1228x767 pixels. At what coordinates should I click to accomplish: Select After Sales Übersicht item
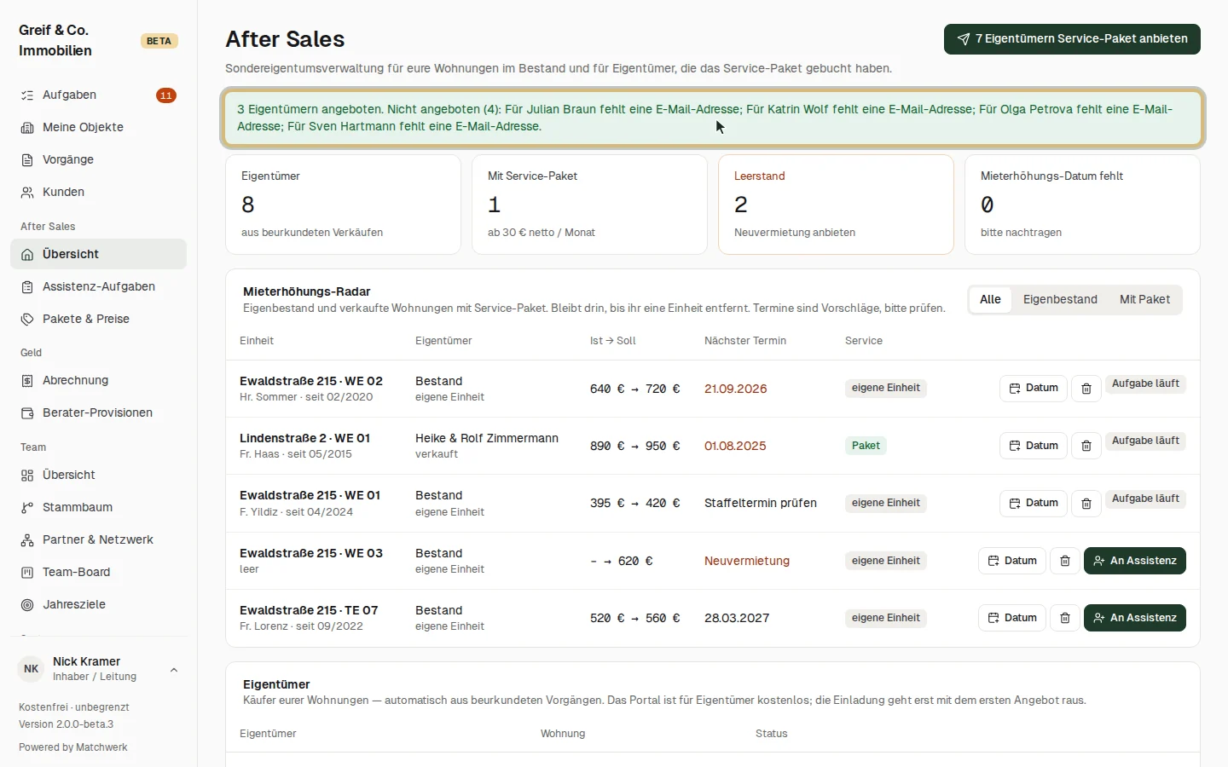[x=98, y=254]
